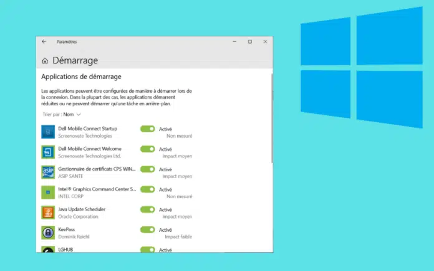This screenshot has width=434, height=271.
Task: Click the Applications de démarrage heading
Action: [x=81, y=77]
